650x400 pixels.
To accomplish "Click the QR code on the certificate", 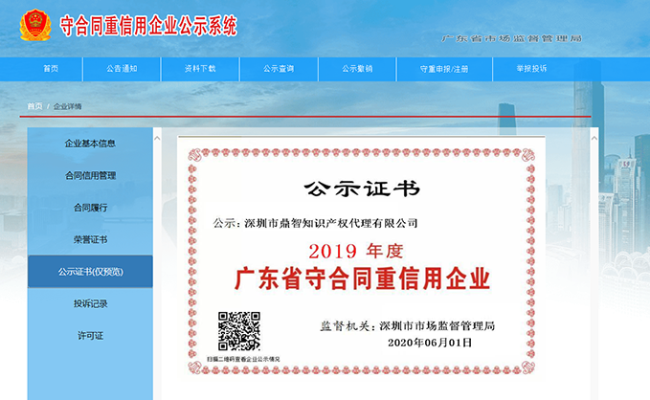I will click(239, 331).
